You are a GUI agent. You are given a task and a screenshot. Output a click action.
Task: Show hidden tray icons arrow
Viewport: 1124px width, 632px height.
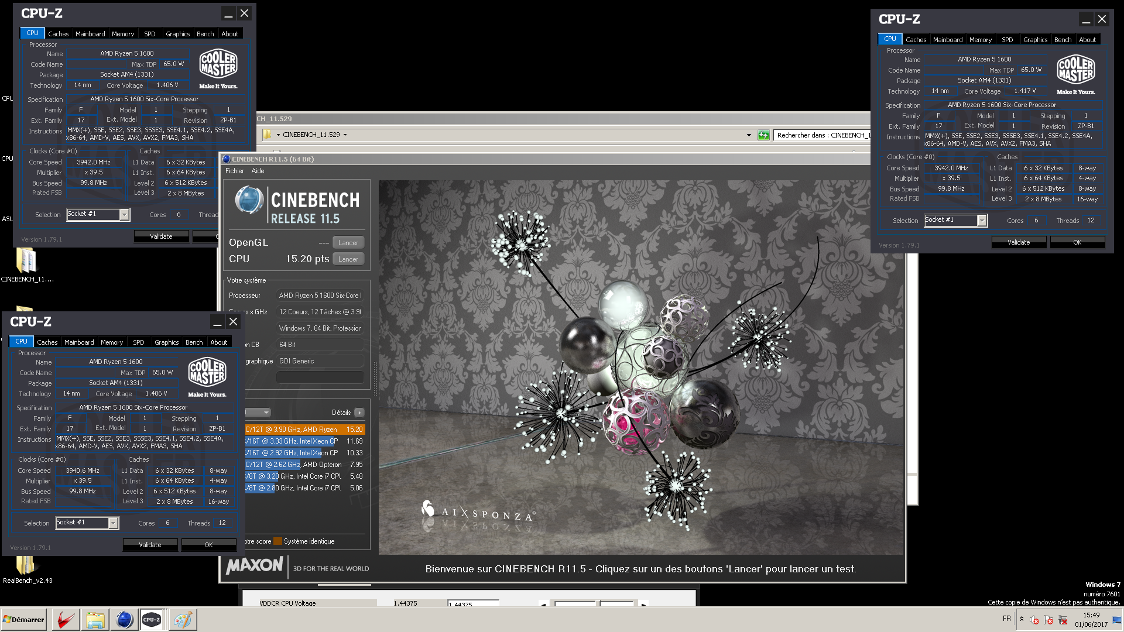point(1022,619)
